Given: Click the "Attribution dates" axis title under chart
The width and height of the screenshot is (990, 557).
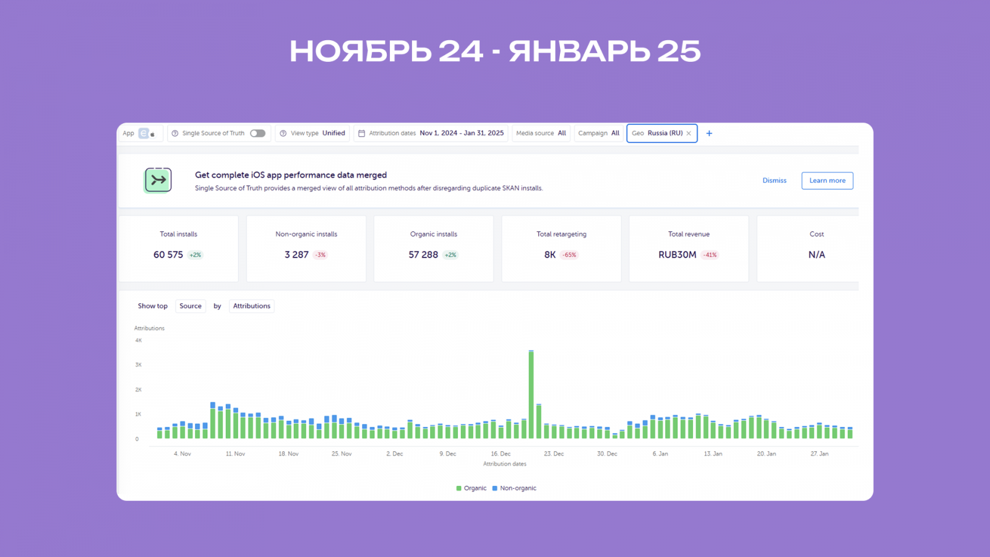Looking at the screenshot, I should 505,464.
